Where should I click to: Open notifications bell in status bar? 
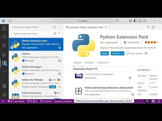click(x=159, y=101)
